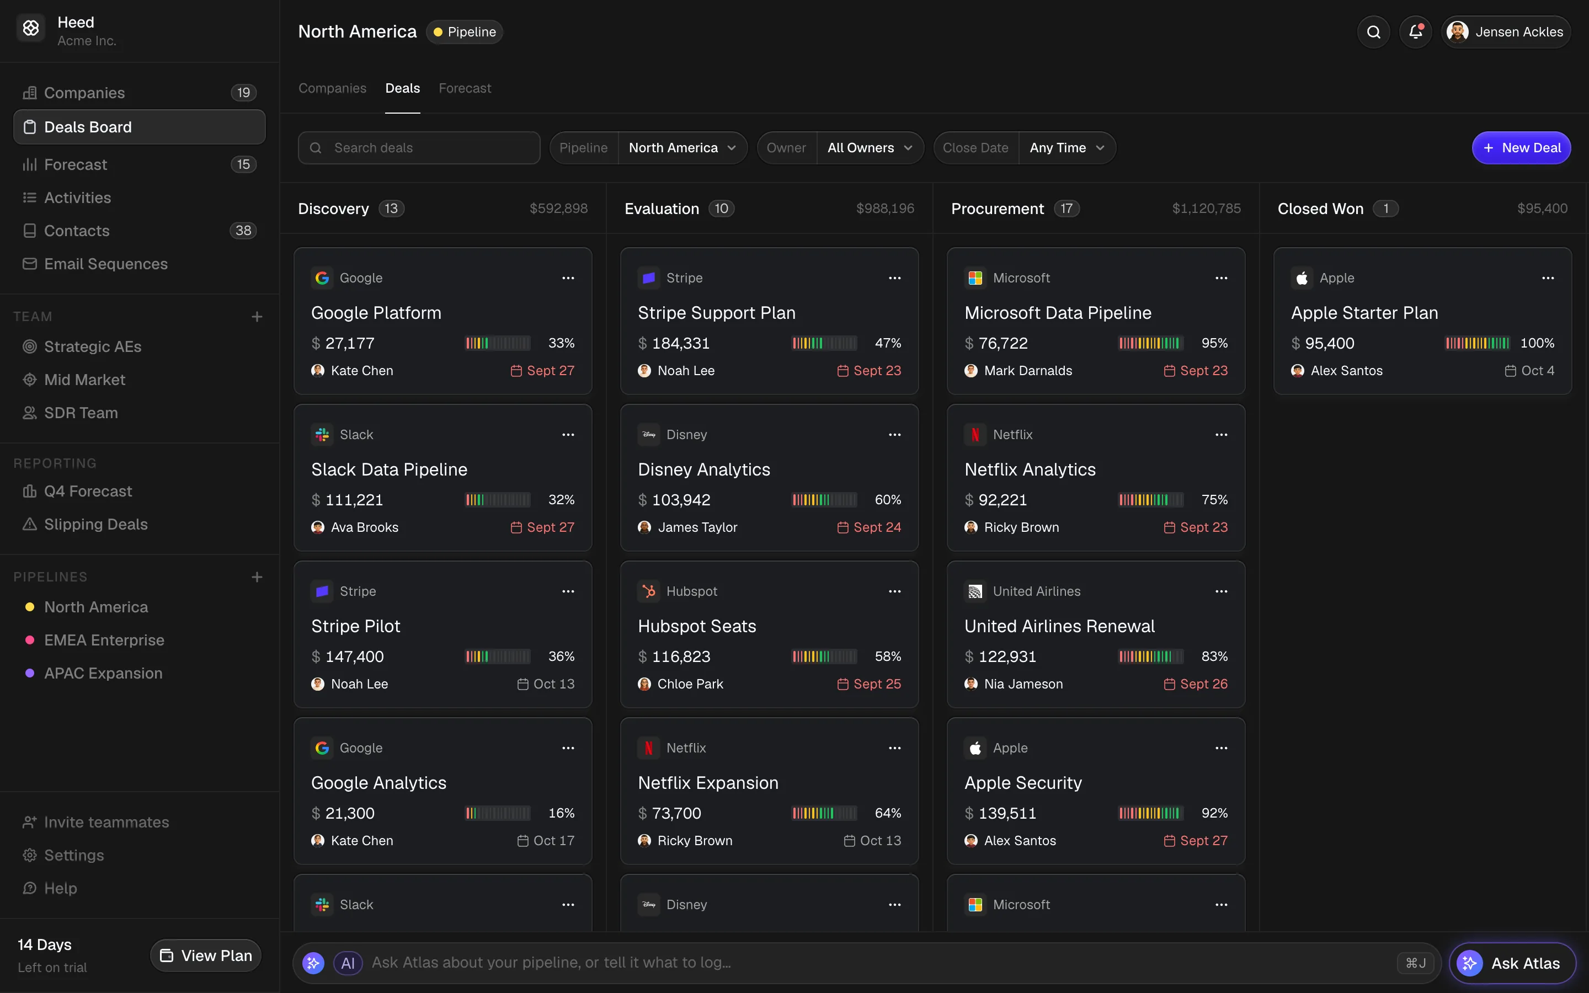The width and height of the screenshot is (1589, 993).
Task: Click ellipsis menu on Slack Data Pipeline card
Action: (x=568, y=435)
